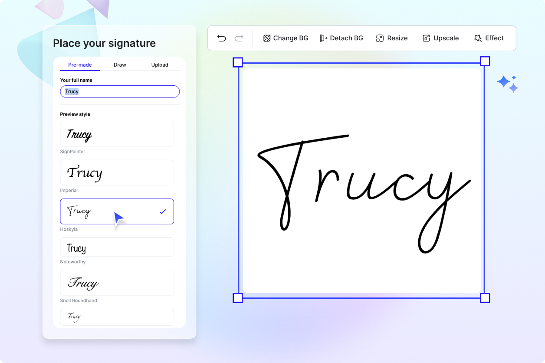The height and width of the screenshot is (363, 545).
Task: Click the top-left resize handle
Action: click(x=238, y=62)
